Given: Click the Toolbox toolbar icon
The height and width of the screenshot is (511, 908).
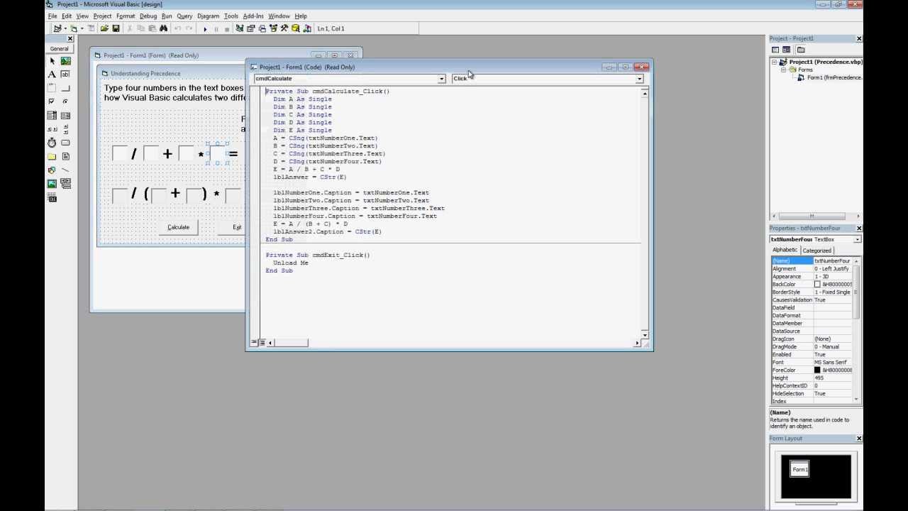Looking at the screenshot, I should pyautogui.click(x=284, y=28).
